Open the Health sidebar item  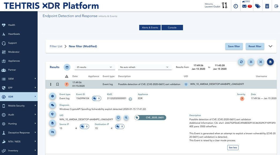12,25
